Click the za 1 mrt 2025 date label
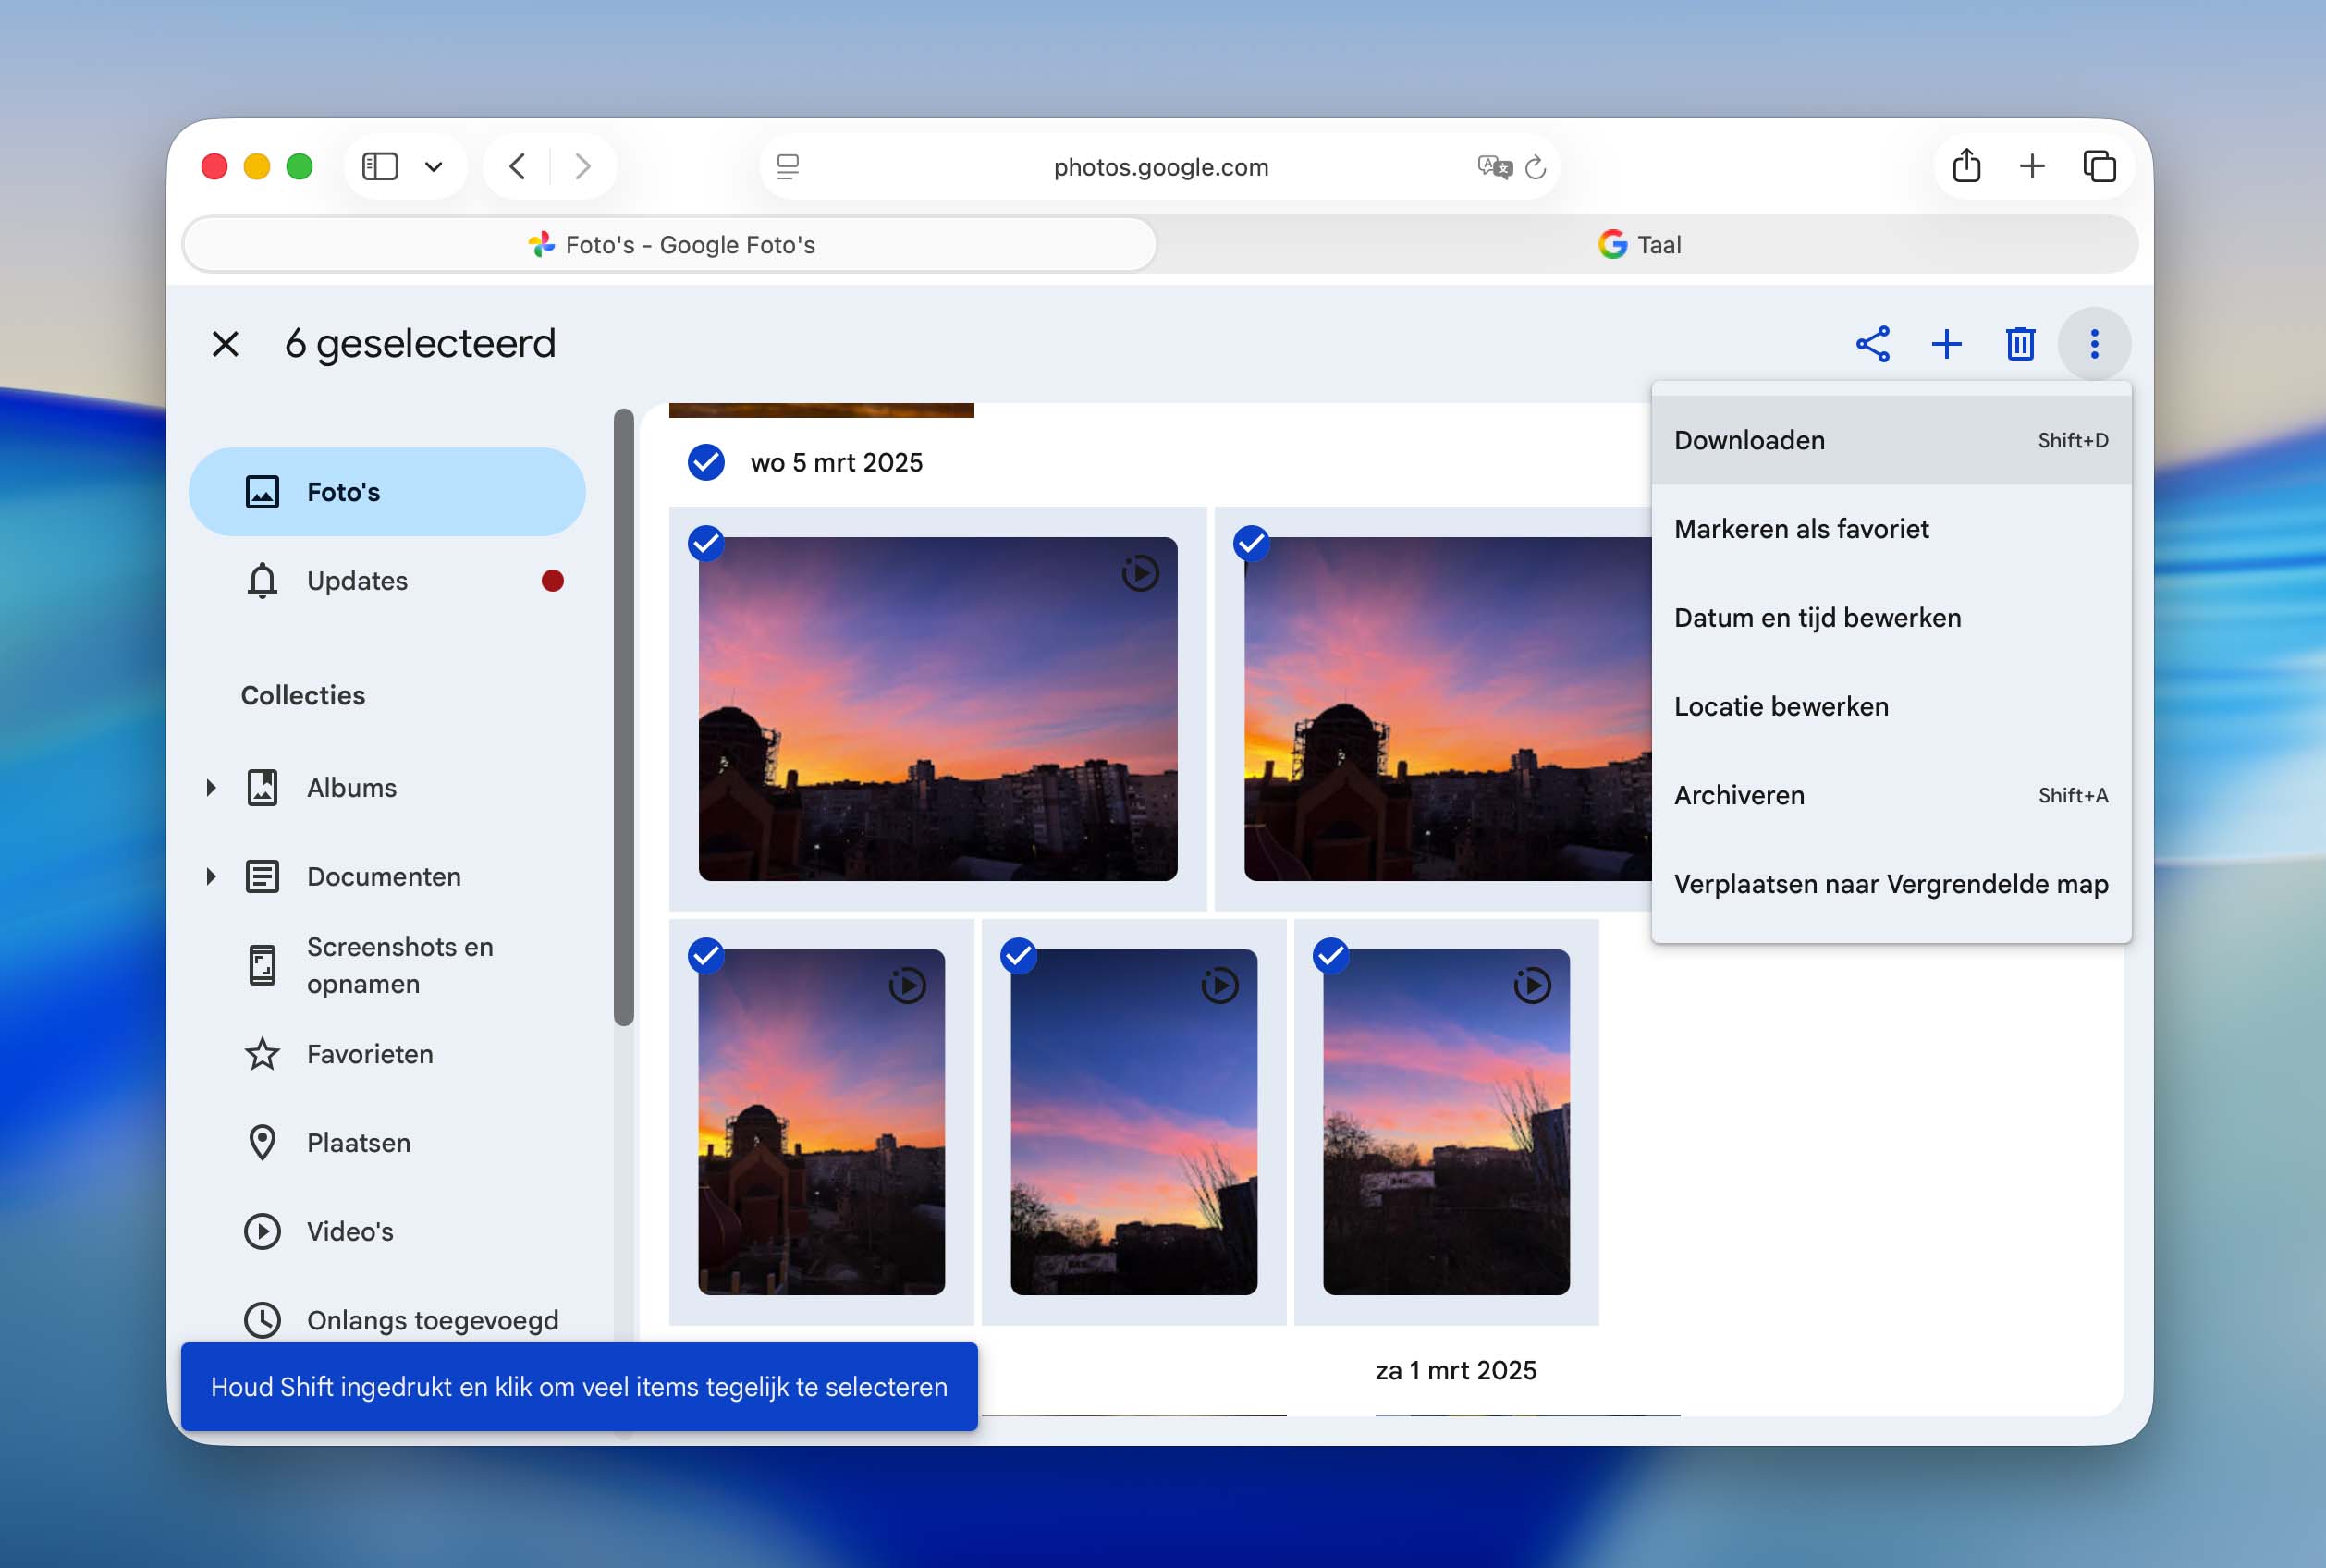 (1456, 1370)
